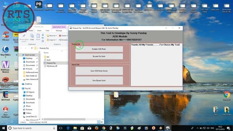Screen dimensions: 233x131
Task: Click the Cut scissors icon in ribbon
Action: pyautogui.click(x=43, y=35)
